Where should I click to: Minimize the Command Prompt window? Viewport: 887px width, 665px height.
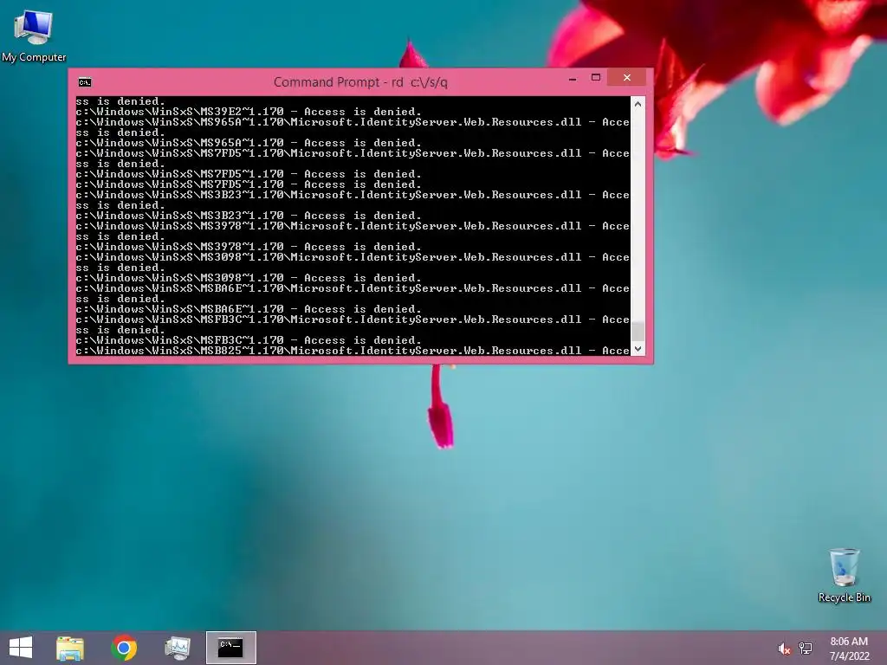tap(573, 78)
